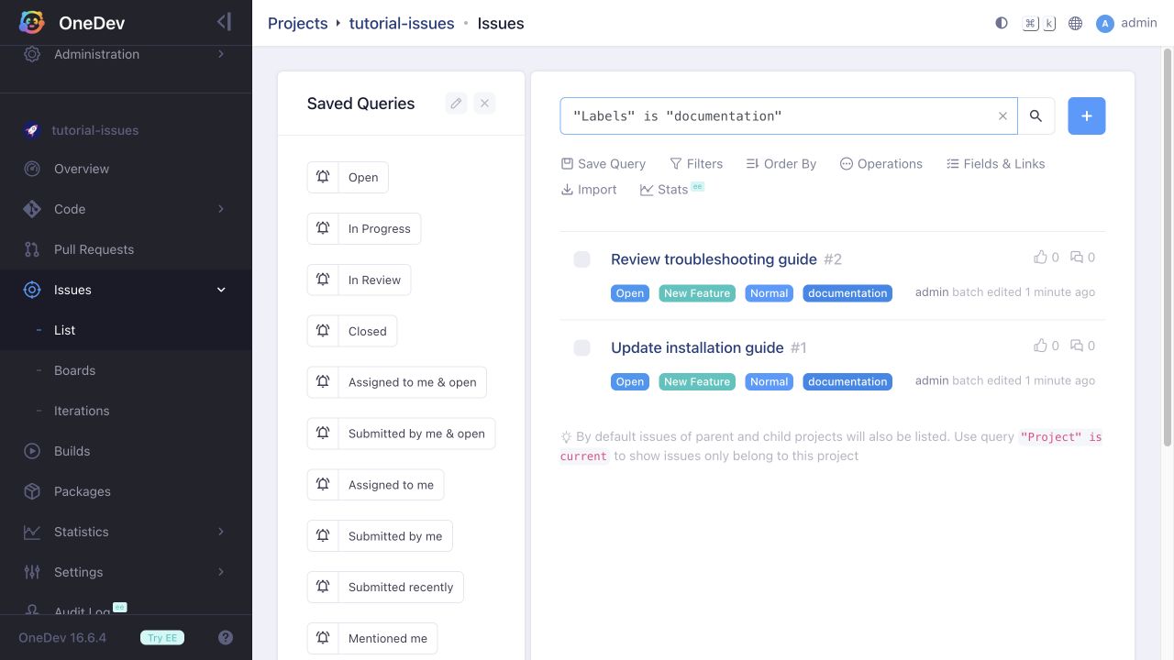Select checkbox for Review troubleshooting guide
The height and width of the screenshot is (660, 1174).
581,259
